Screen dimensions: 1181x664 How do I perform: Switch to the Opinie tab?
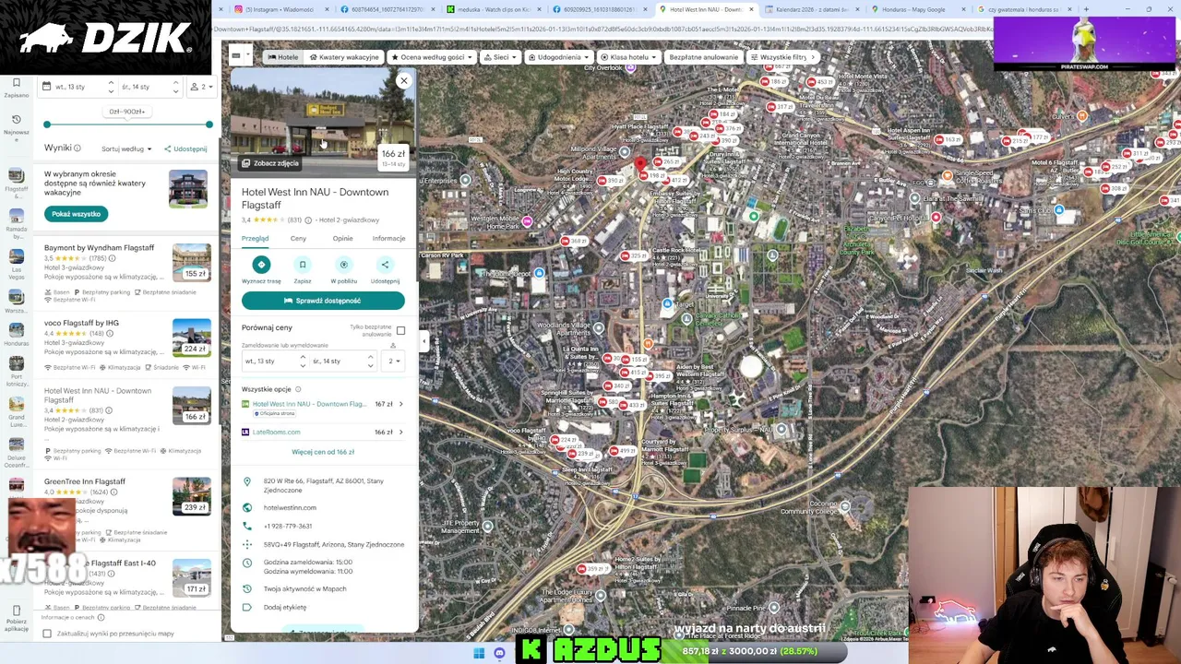click(x=342, y=239)
